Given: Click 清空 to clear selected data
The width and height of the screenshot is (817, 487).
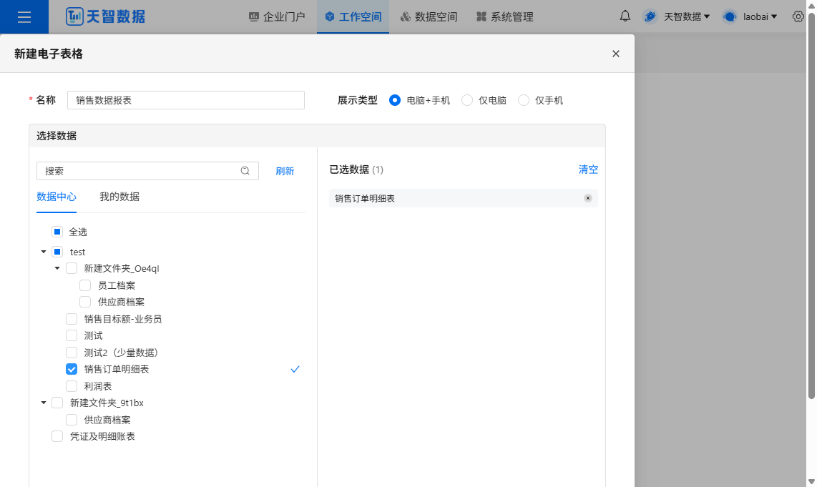Looking at the screenshot, I should click(588, 169).
